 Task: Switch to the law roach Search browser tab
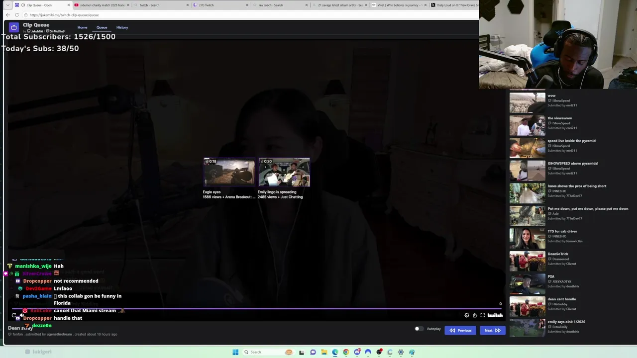click(280, 5)
